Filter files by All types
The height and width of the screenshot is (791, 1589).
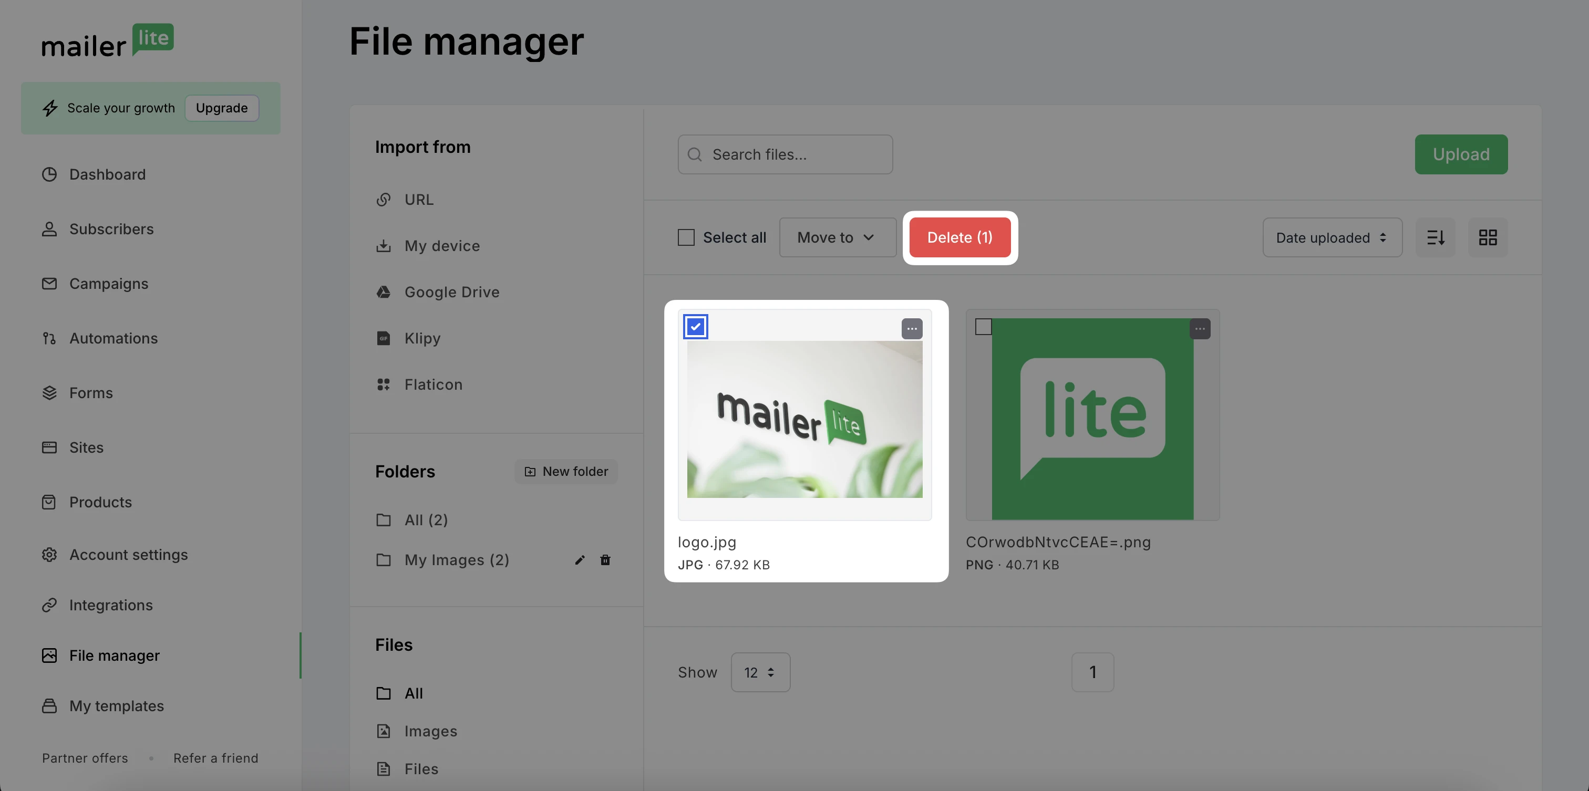tap(414, 694)
